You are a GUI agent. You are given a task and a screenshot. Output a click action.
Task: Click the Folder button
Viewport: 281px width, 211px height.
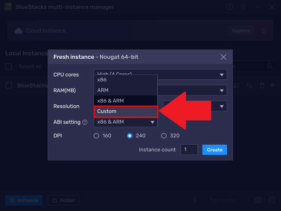pos(63,200)
